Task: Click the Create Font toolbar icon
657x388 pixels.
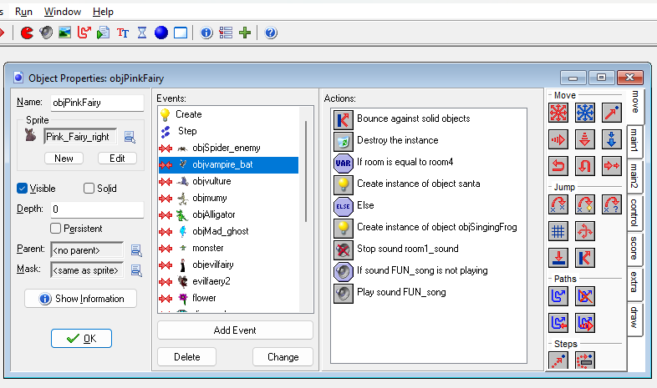Action: pyautogui.click(x=123, y=33)
